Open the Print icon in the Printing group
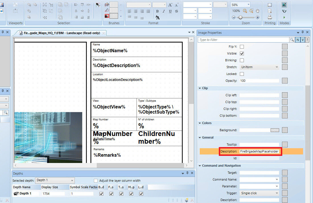Screen dimensions: 313x203 tap(270, 17)
